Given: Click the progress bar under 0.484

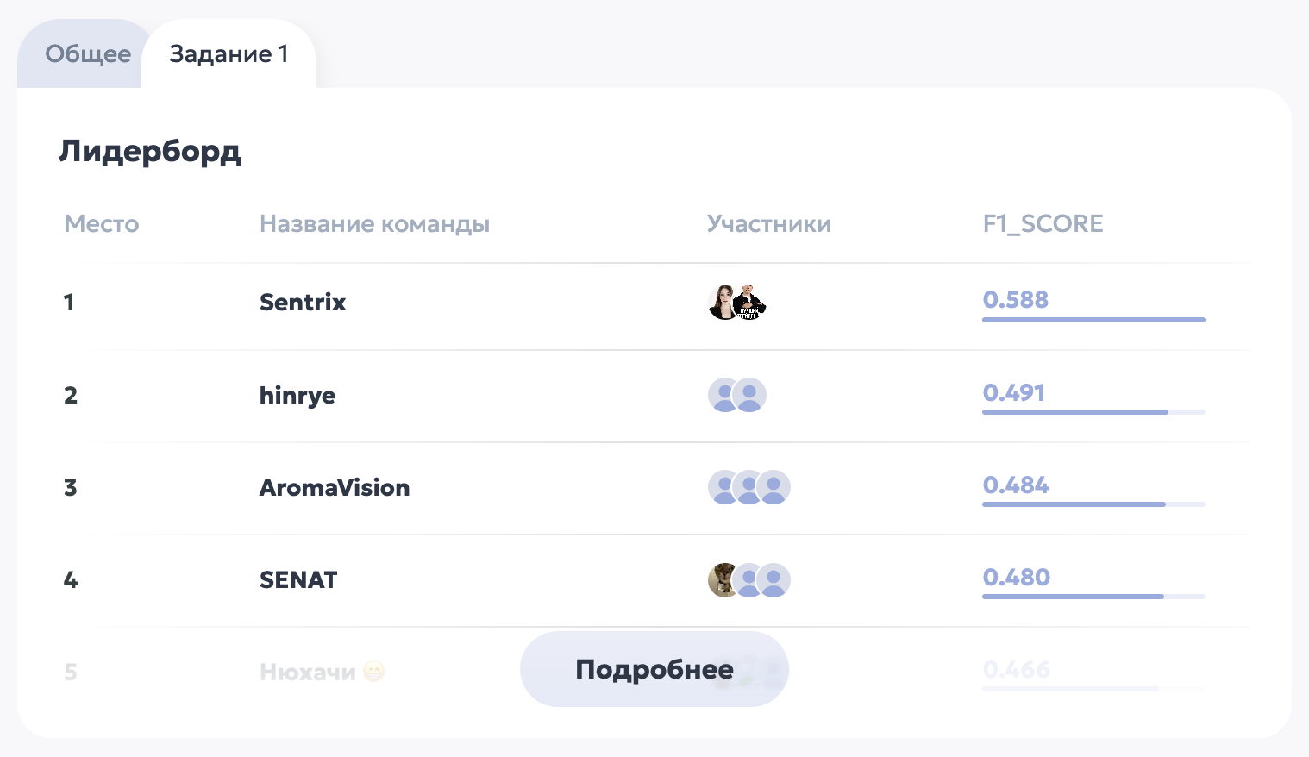Looking at the screenshot, I should (x=1093, y=504).
